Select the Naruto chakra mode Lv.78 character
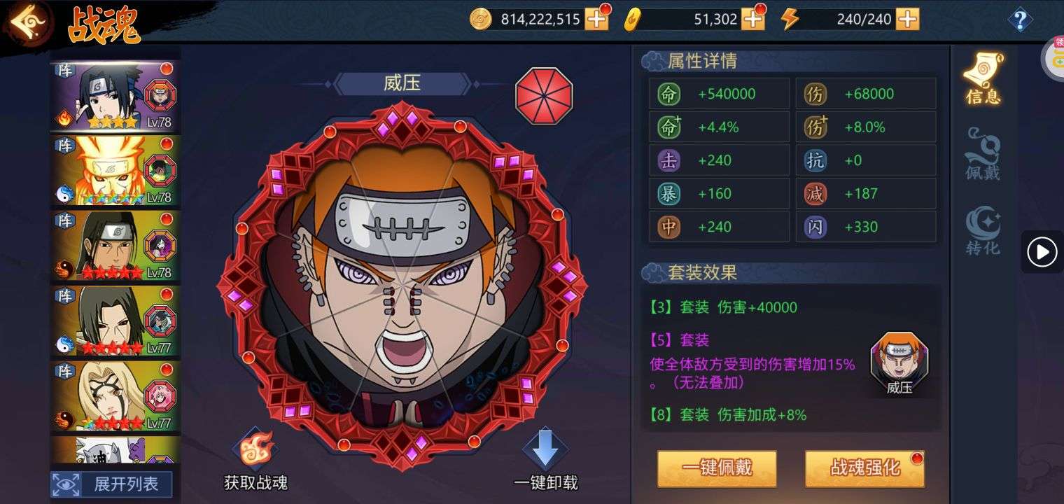Viewport: 1064px width, 504px height. (115, 171)
